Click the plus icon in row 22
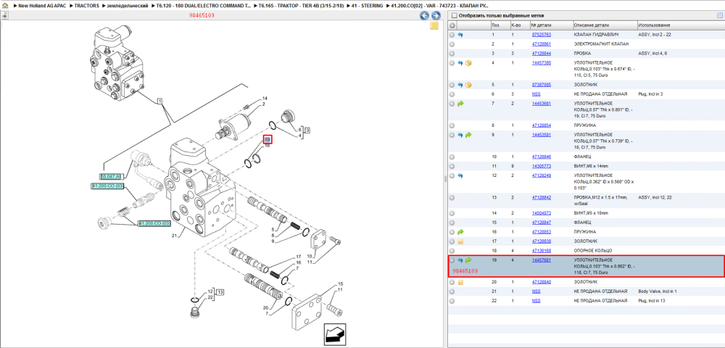Viewport: 725px width, 348px height. tap(452, 300)
